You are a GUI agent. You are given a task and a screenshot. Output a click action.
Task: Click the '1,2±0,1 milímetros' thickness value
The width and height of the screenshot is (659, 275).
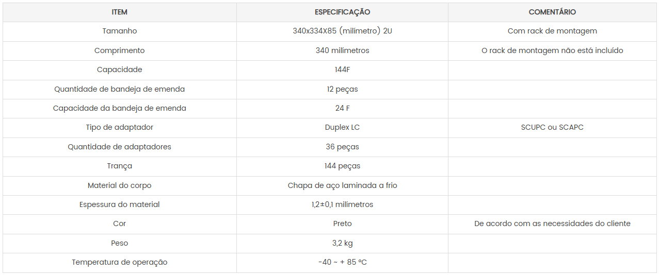tap(342, 204)
